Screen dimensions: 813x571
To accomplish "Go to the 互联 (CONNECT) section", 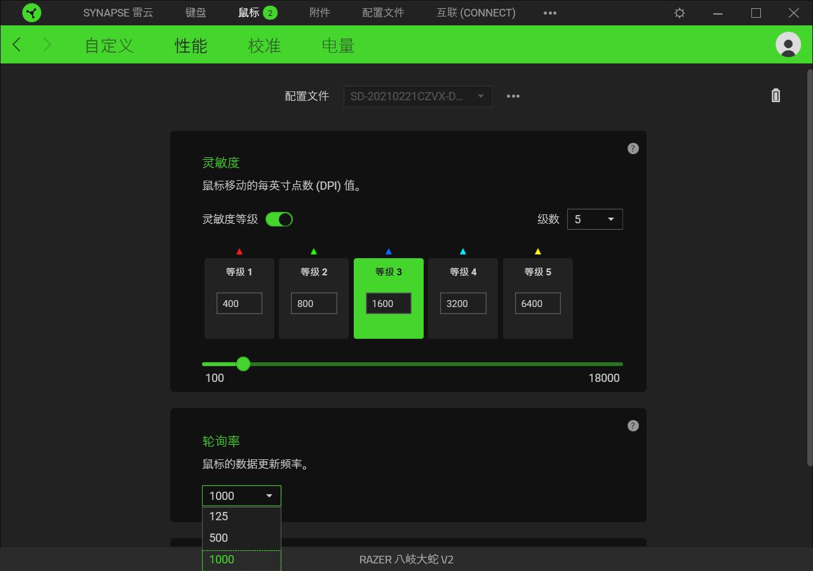I will [475, 13].
